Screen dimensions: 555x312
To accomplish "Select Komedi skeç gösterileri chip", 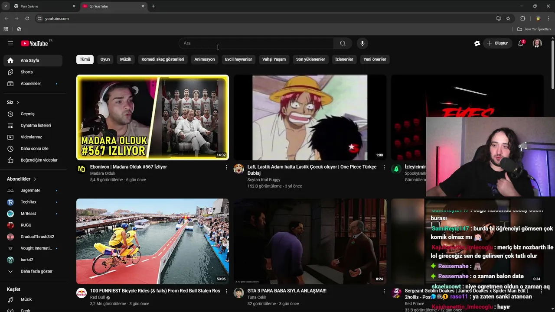I will coord(163,59).
